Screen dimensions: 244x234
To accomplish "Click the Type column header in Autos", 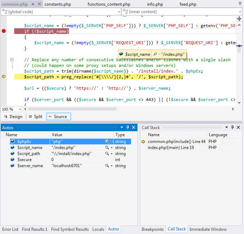I will pyautogui.click(x=120, y=135).
